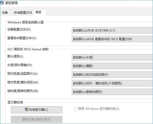Click the 设备配置文件(D) label
The image size is (153, 124).
point(19,30)
